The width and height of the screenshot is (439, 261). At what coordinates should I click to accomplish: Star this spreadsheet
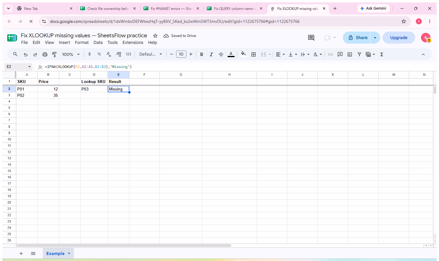(155, 35)
